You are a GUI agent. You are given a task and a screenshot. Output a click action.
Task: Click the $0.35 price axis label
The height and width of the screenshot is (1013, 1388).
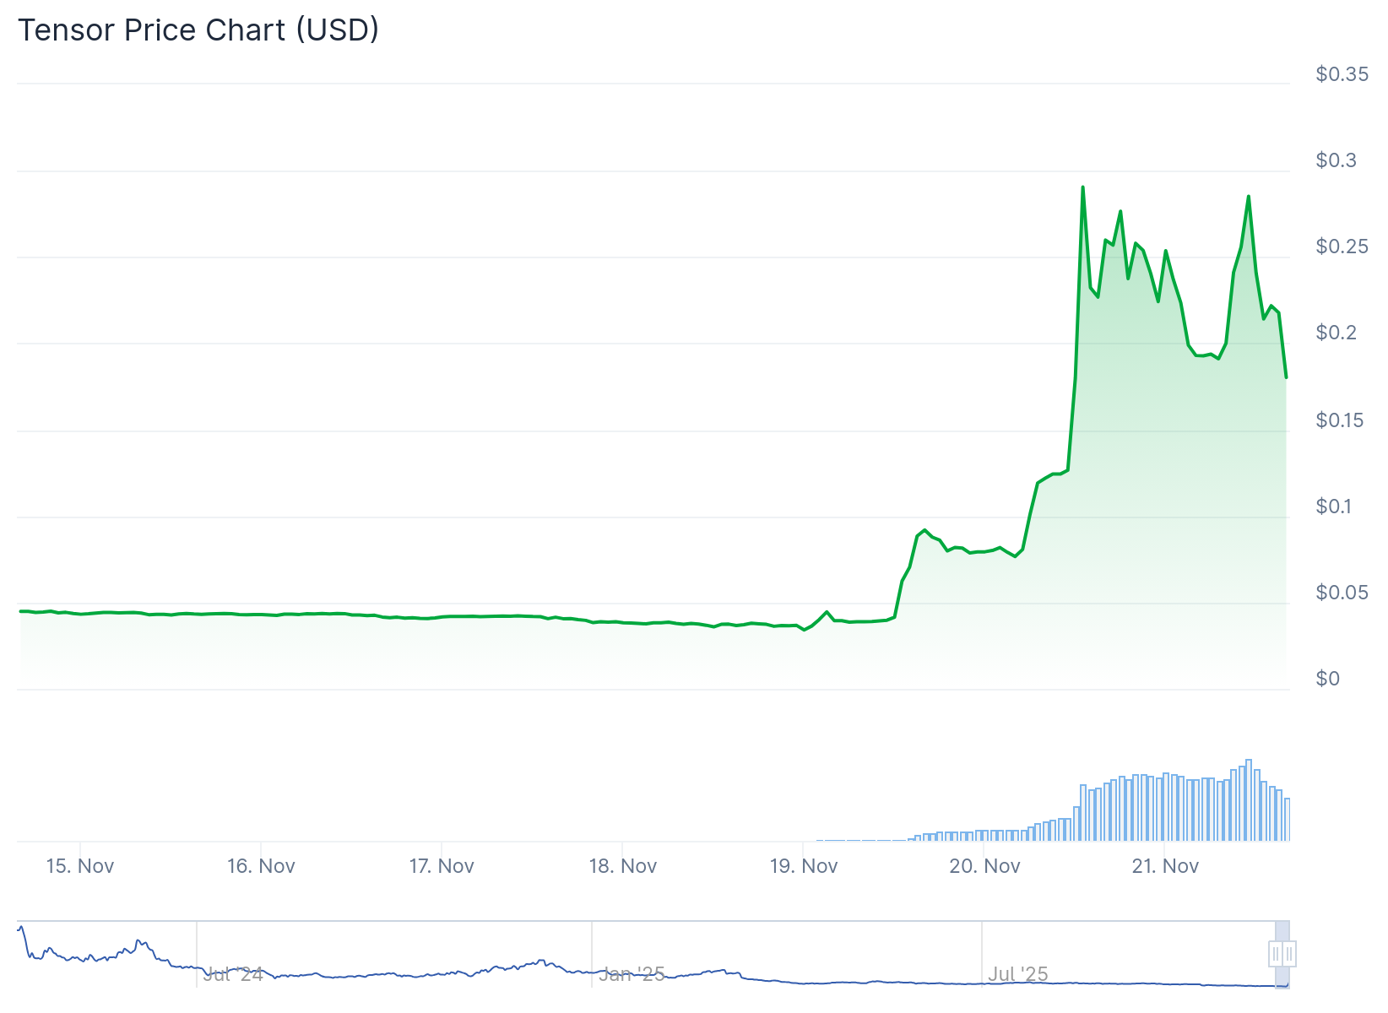click(x=1342, y=74)
